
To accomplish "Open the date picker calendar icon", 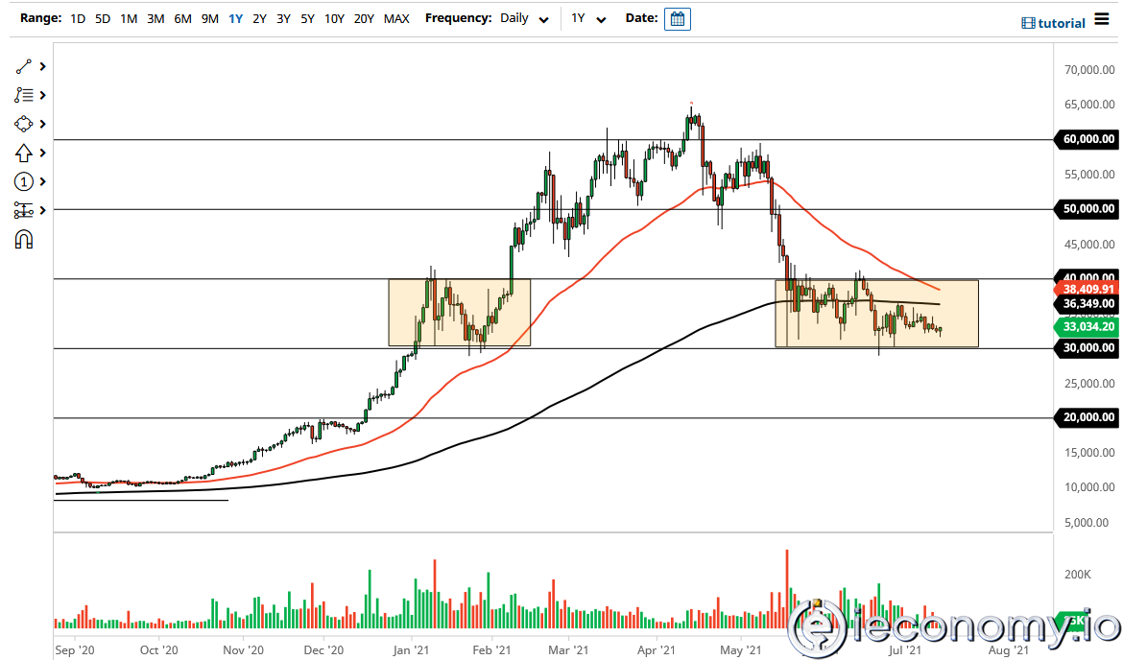I will point(678,18).
